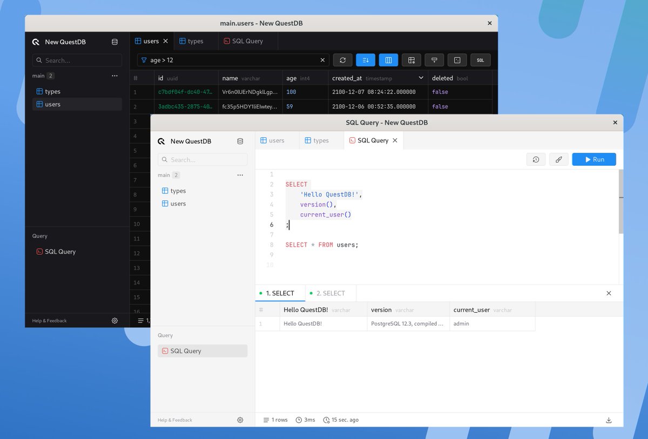The height and width of the screenshot is (439, 648).
Task: Click QuestDB logo in dark sidebar
Action: [36, 42]
